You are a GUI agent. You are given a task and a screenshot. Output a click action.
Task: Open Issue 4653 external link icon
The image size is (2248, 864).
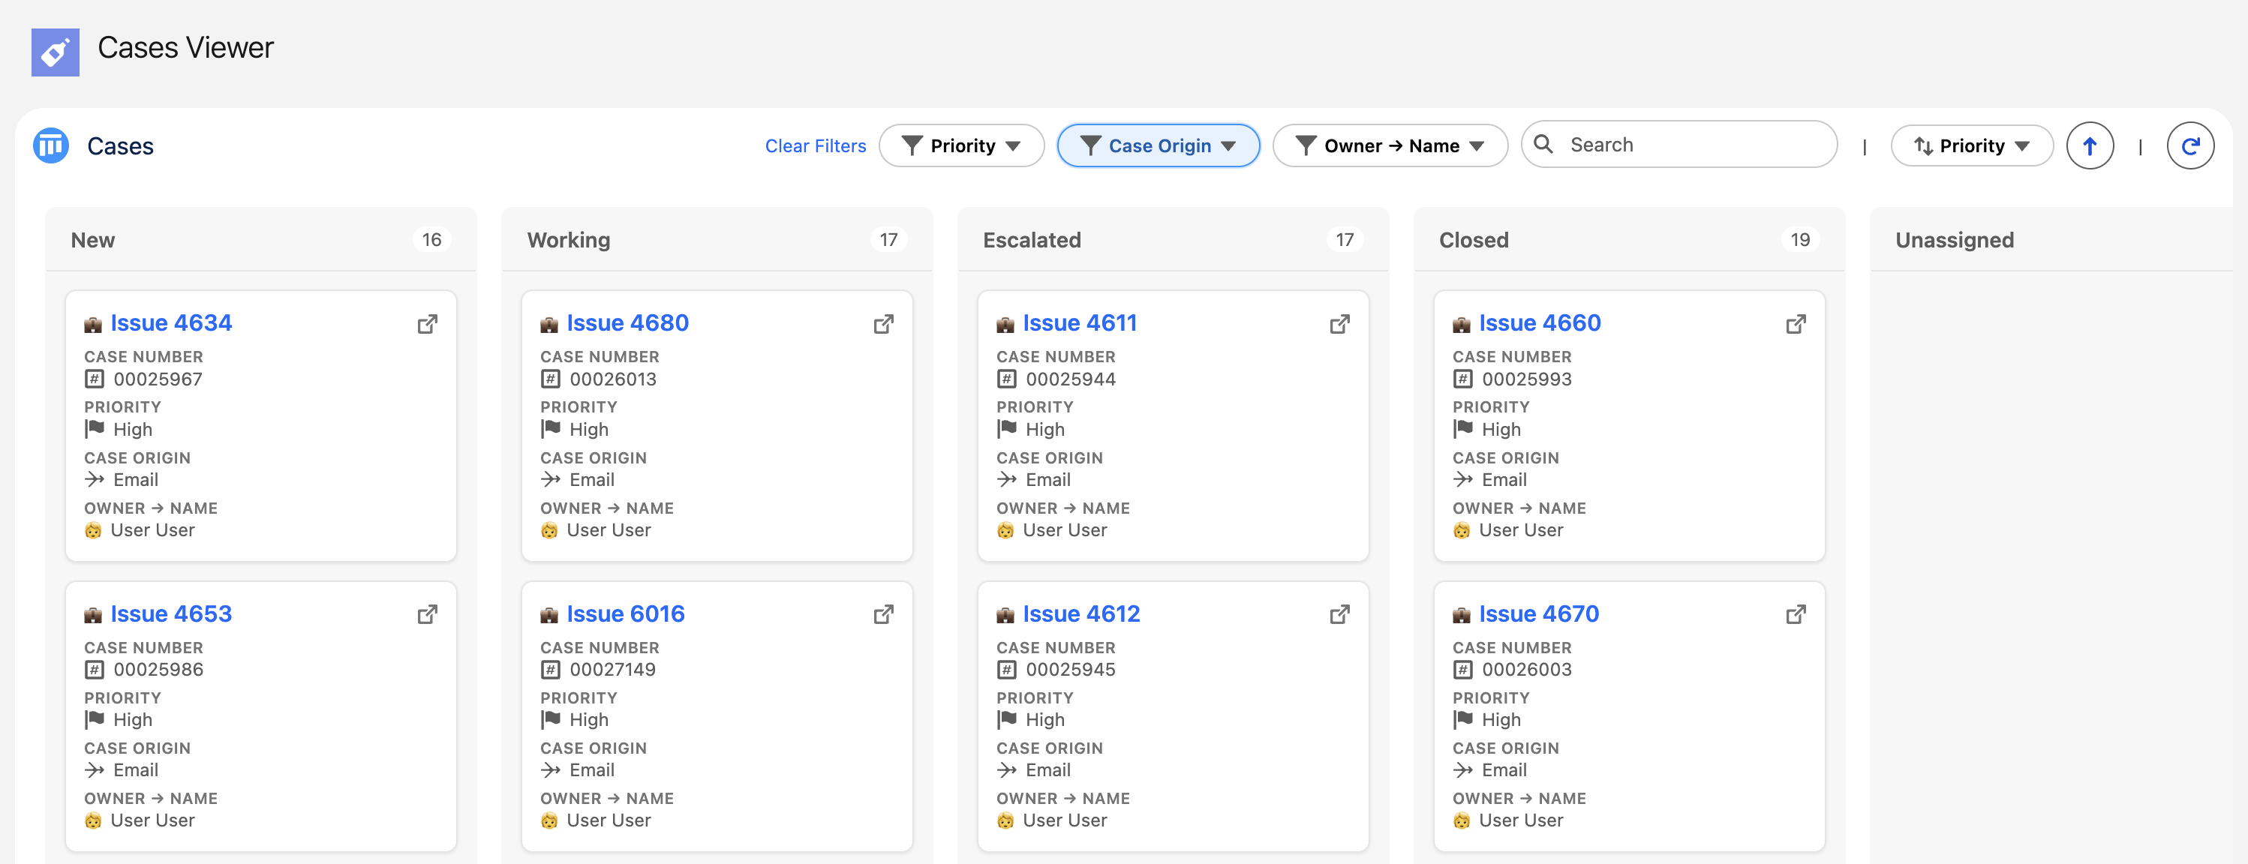pos(428,615)
